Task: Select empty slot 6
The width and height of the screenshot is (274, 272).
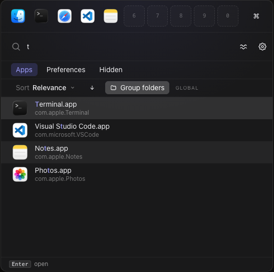Action: (x=134, y=16)
